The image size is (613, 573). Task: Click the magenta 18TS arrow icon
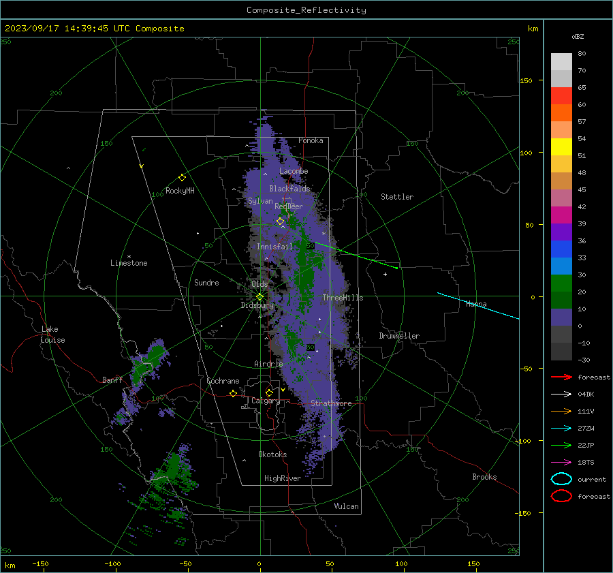click(x=561, y=463)
